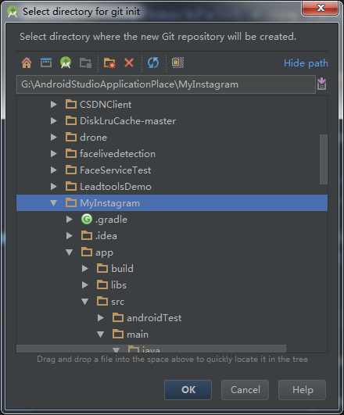Viewport: 344px width, 415px height.
Task: Expand the facelivedetection folder arrow
Action: pos(54,153)
